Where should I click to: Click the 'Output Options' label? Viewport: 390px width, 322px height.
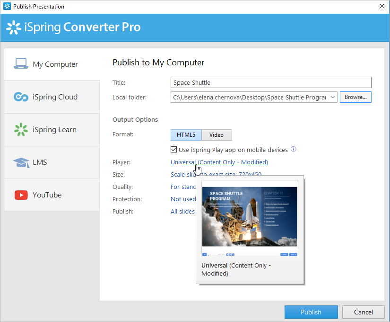click(135, 120)
